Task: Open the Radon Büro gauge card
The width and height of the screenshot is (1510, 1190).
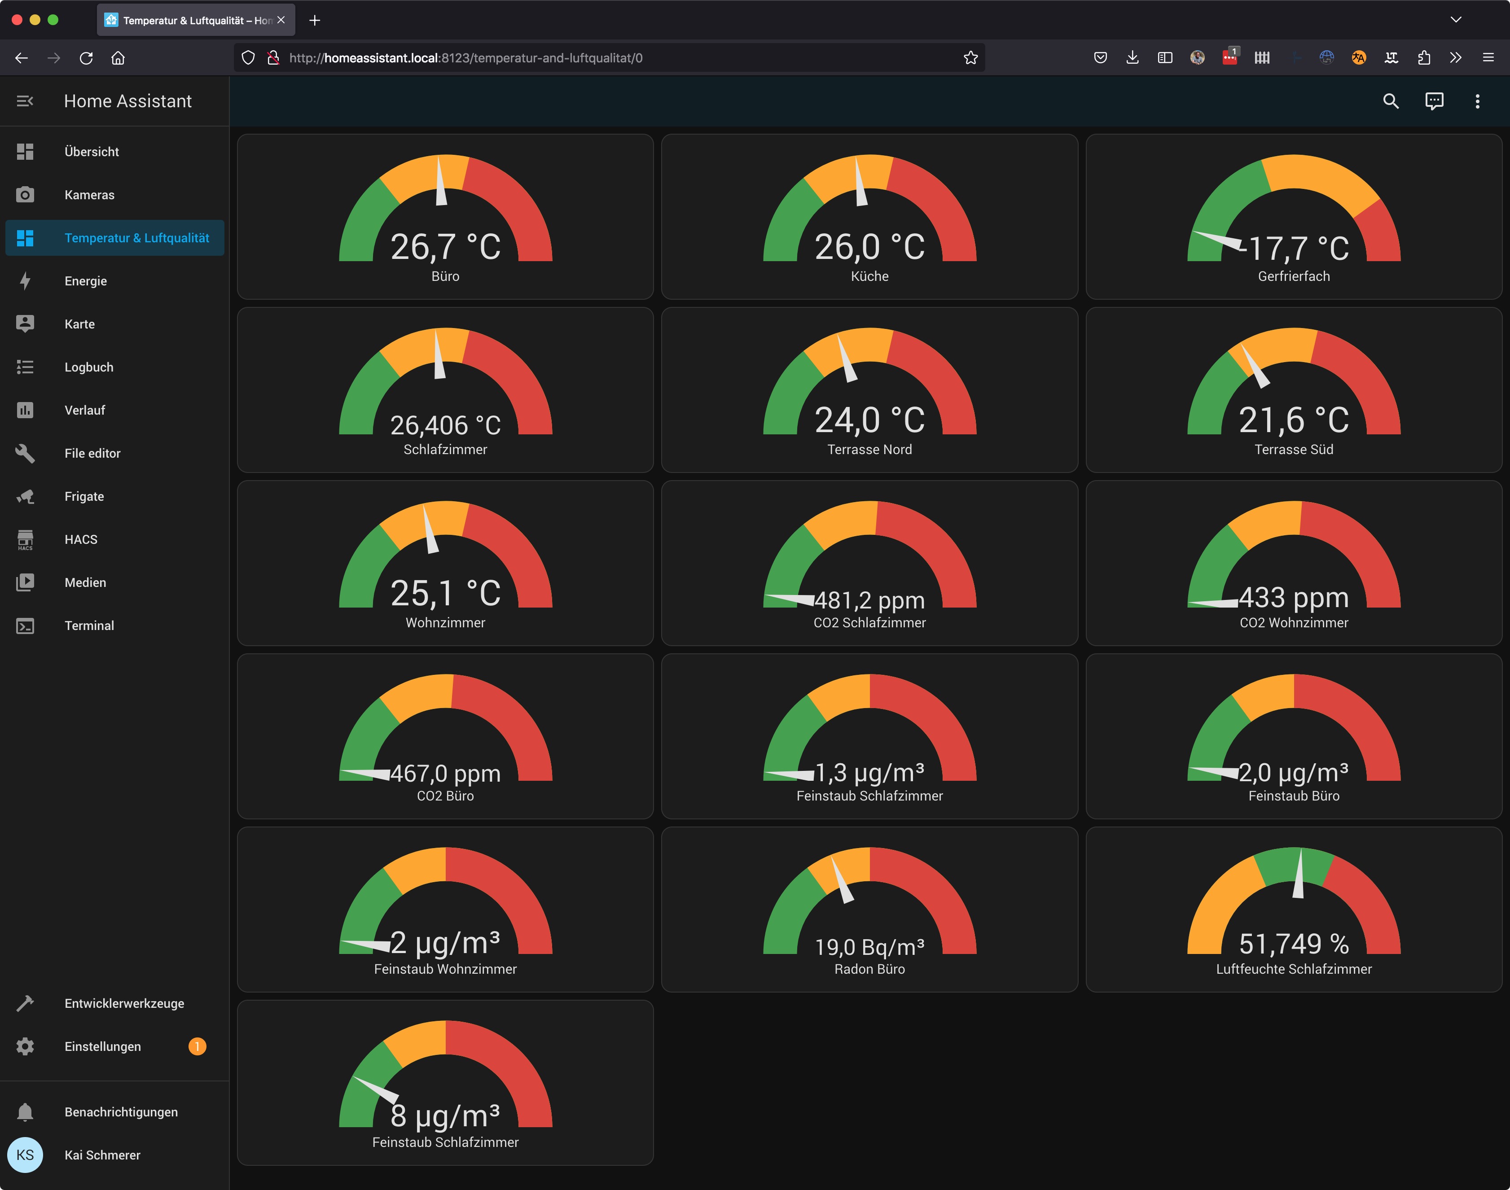Action: point(869,909)
